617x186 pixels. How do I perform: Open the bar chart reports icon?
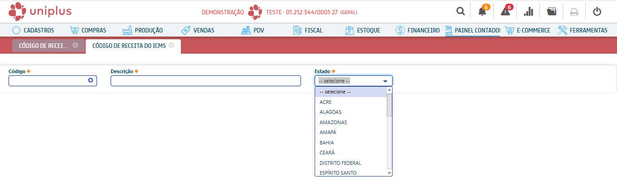[x=529, y=12]
